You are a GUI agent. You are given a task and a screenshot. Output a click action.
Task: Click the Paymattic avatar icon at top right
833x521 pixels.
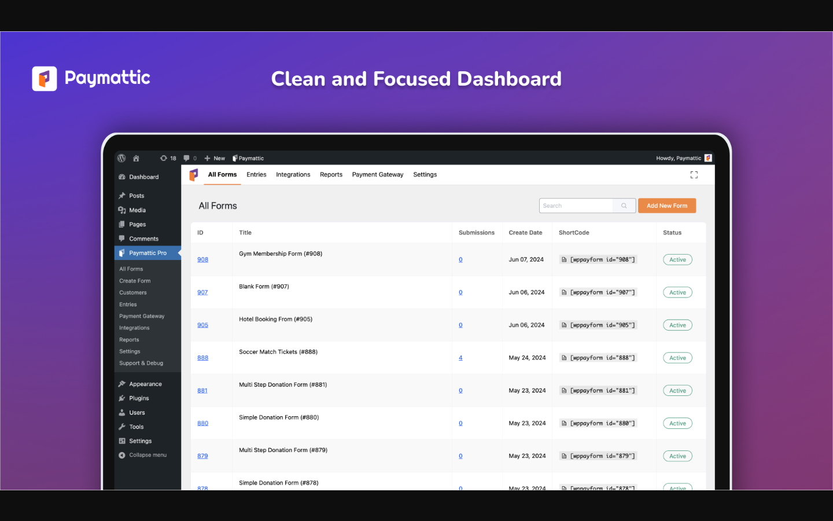[708, 158]
